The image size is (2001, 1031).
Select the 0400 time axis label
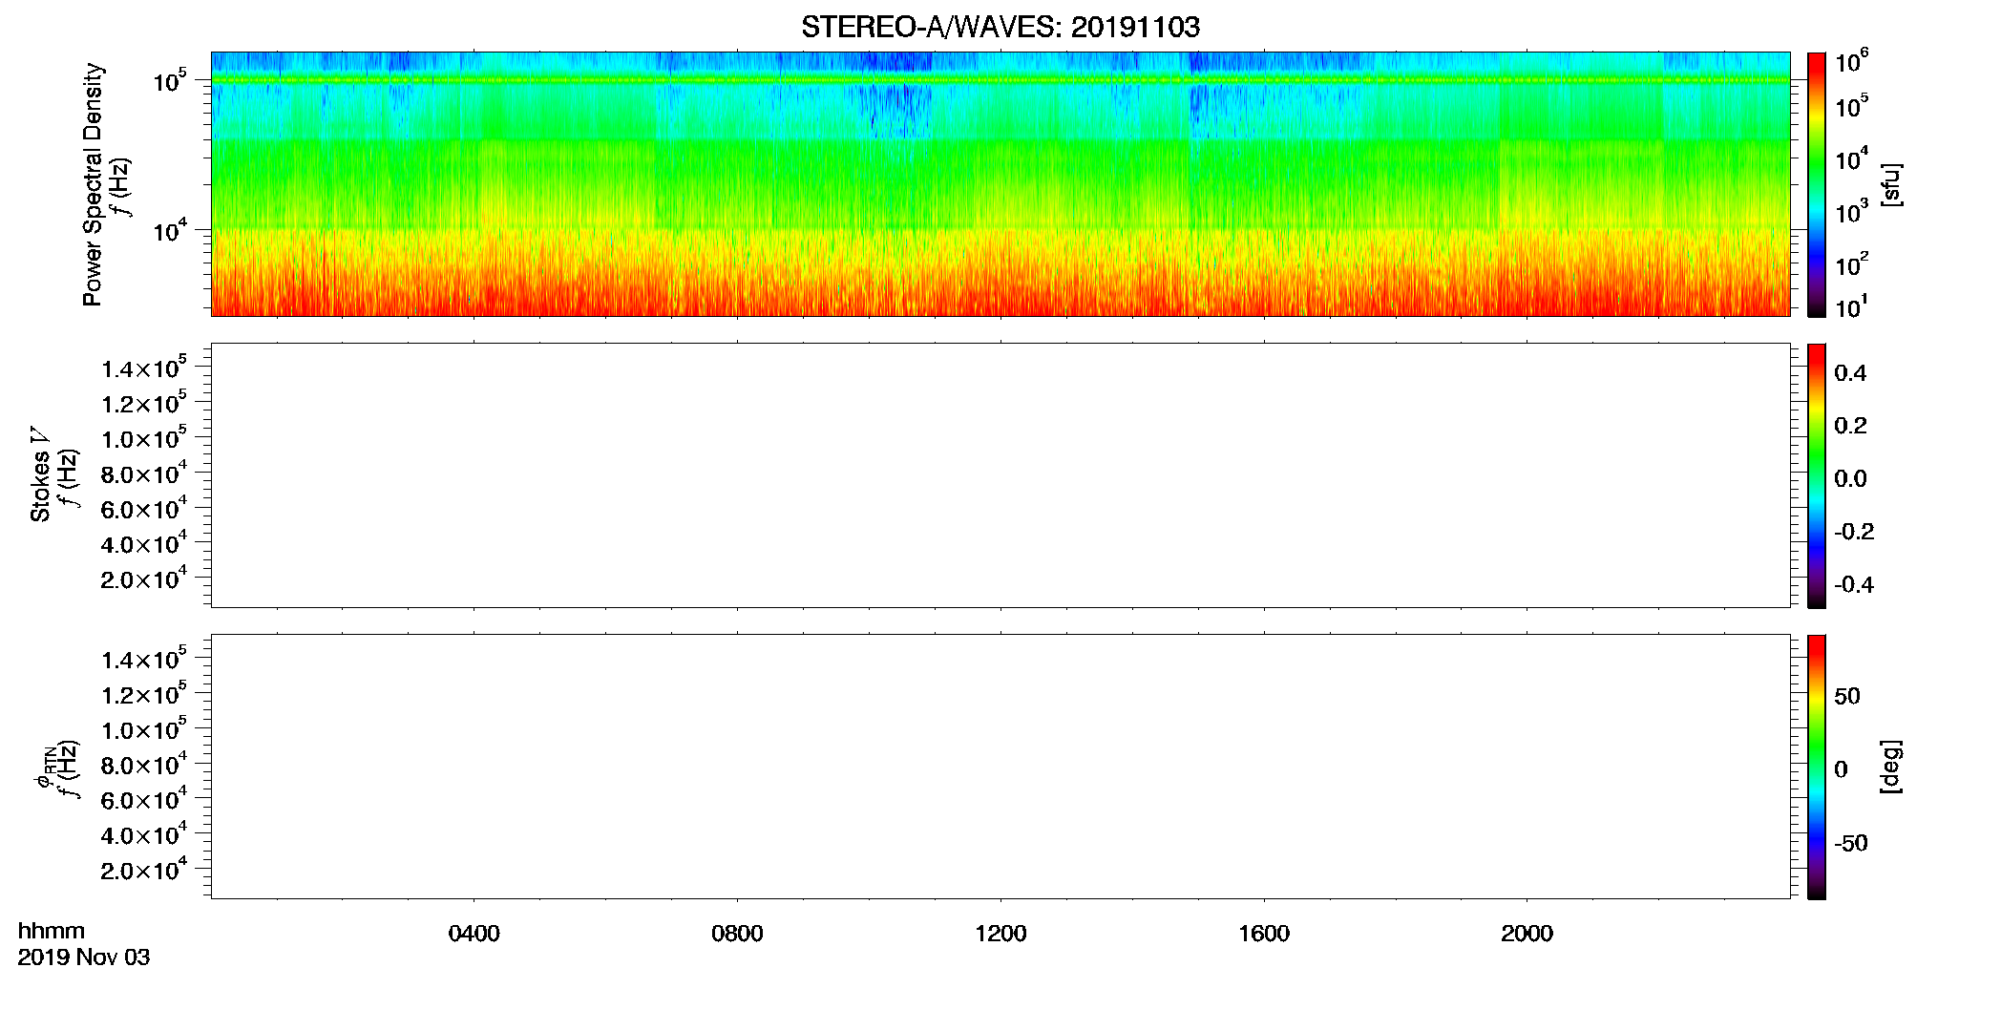pyautogui.click(x=474, y=934)
